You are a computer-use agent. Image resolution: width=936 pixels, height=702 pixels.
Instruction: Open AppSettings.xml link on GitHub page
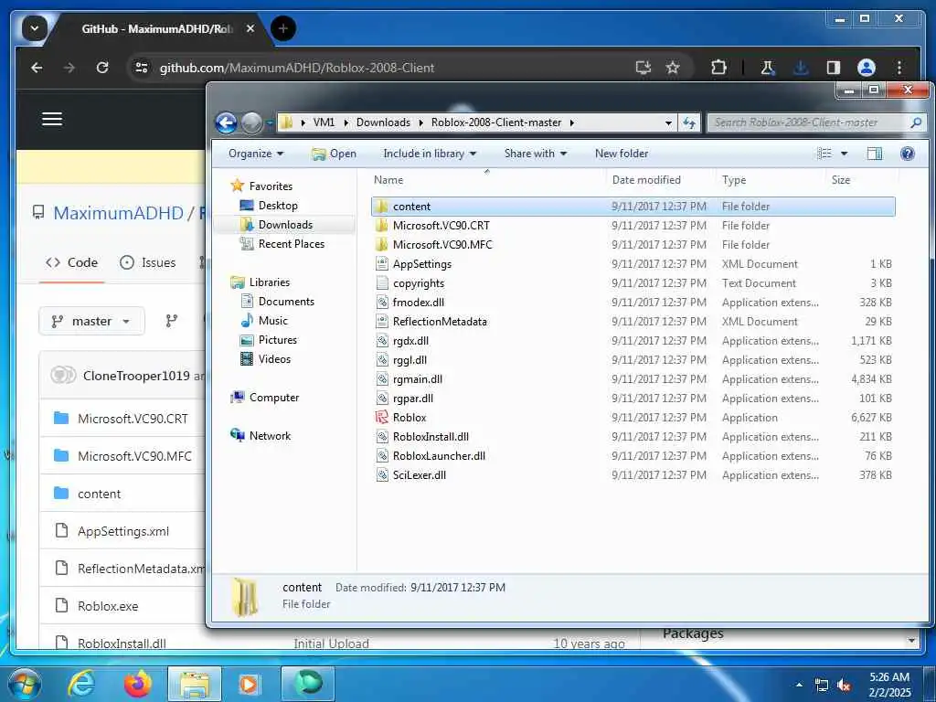[x=123, y=531]
